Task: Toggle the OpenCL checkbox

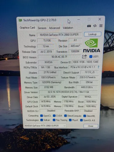Action: [x=41, y=116]
